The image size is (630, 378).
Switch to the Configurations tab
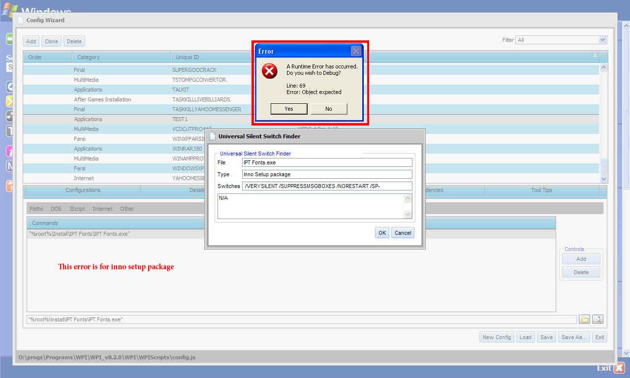coord(83,190)
